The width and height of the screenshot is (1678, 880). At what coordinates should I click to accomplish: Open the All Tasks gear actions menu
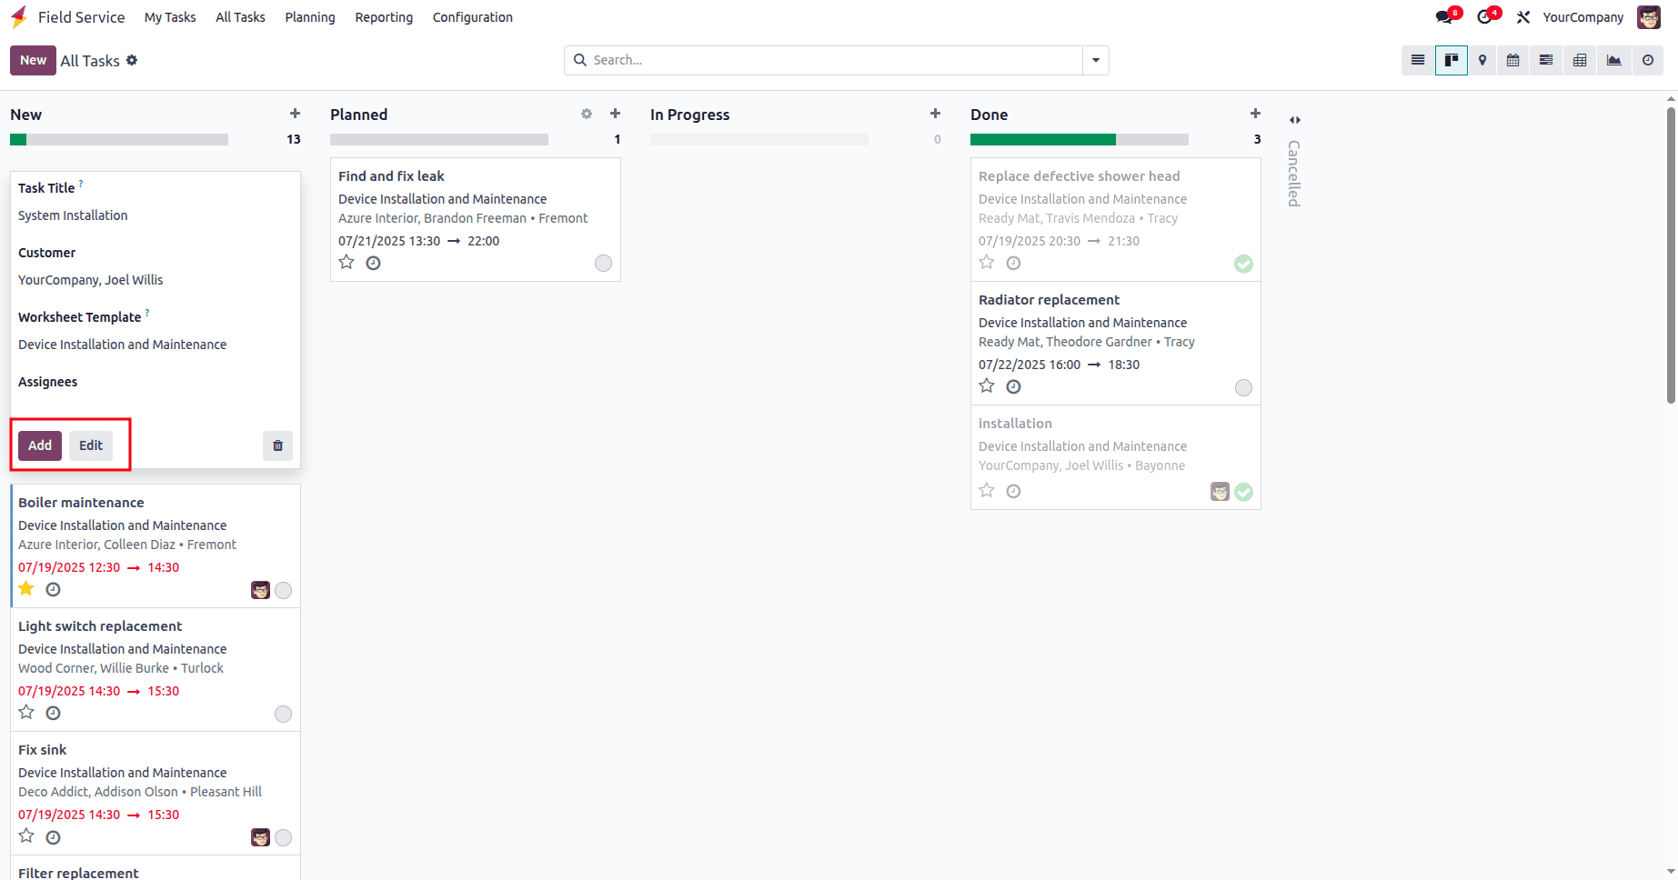(x=132, y=60)
